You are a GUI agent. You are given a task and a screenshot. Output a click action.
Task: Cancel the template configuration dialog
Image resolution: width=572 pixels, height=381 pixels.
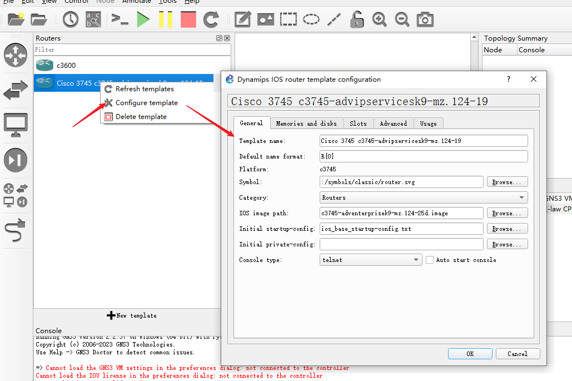pos(518,354)
